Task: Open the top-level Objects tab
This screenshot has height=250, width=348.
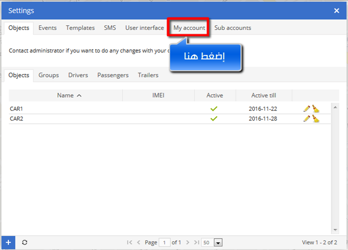Action: point(19,28)
